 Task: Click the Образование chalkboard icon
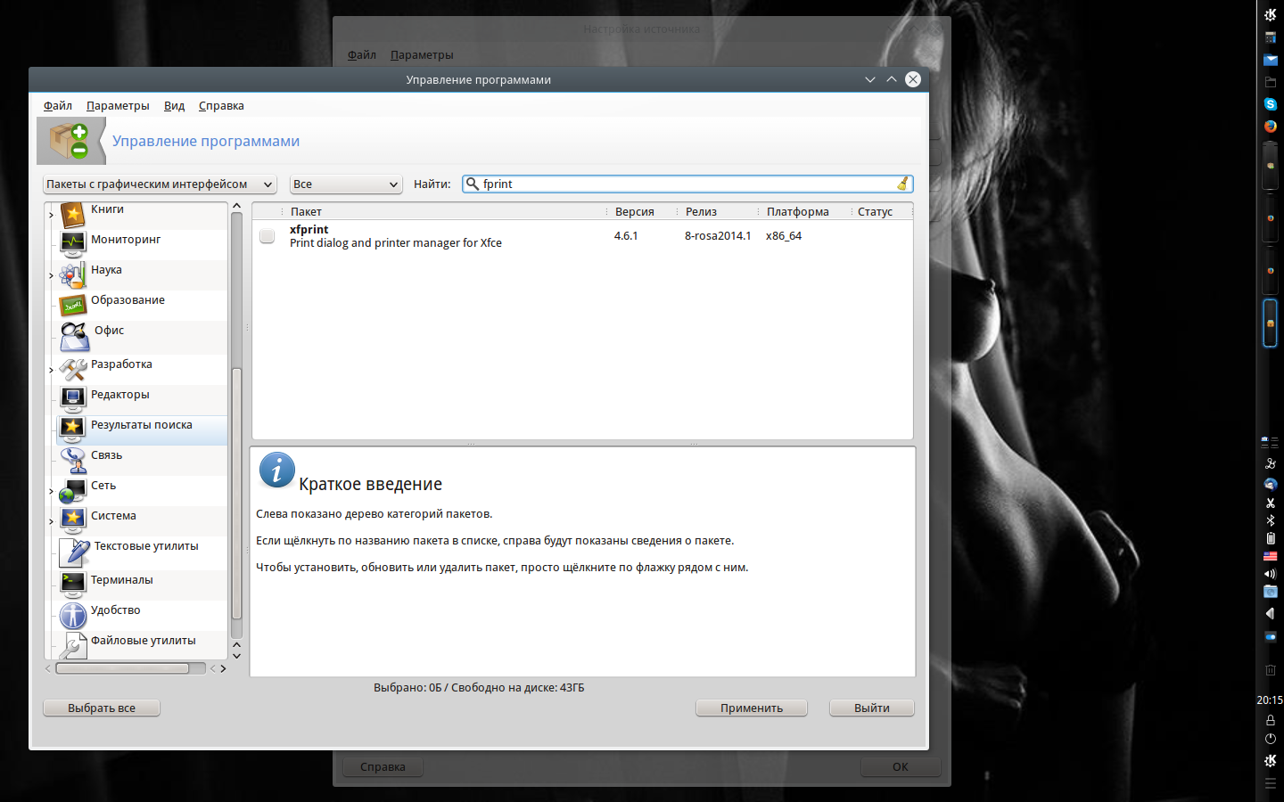(72, 305)
